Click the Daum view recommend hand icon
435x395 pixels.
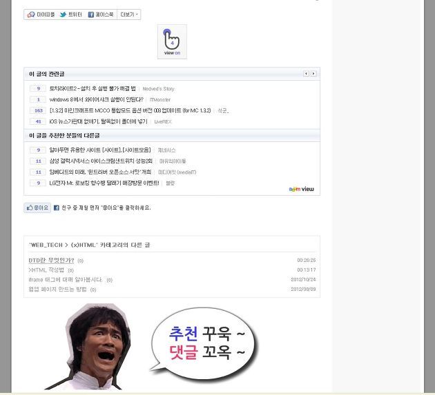tap(172, 41)
